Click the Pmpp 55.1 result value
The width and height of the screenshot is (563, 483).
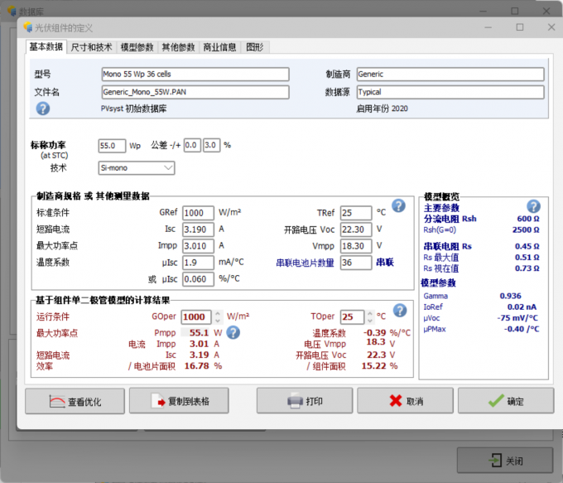[199, 333]
